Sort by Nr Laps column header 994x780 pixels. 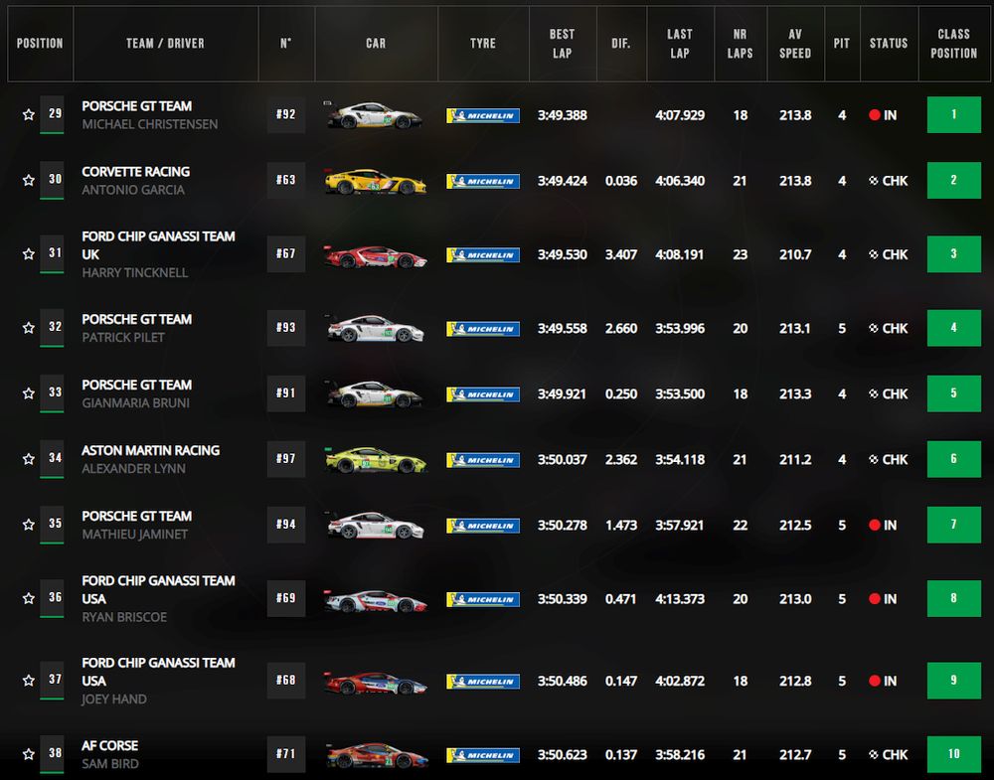(740, 44)
